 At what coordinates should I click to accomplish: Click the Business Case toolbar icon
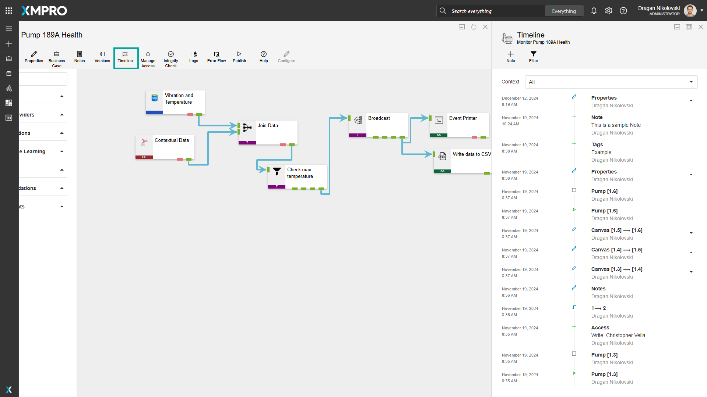coord(56,58)
